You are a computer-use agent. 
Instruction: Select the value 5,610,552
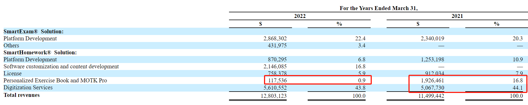point(275,88)
